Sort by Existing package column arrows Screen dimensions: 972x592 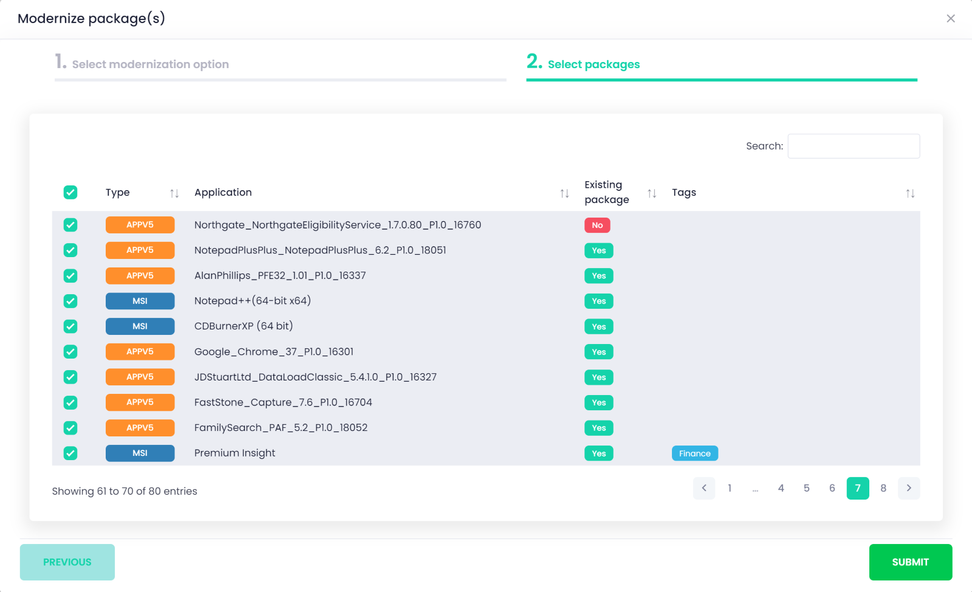pos(652,193)
